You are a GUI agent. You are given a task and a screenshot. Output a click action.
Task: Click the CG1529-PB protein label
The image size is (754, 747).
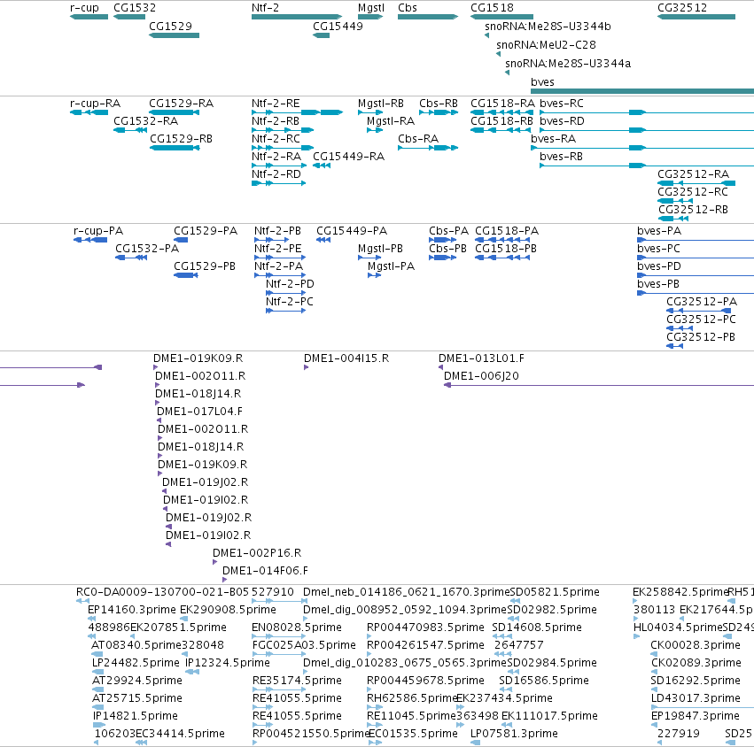(205, 266)
